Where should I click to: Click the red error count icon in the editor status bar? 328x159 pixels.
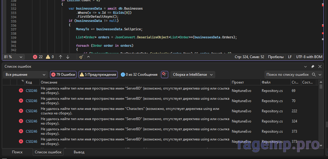pyautogui.click(x=35, y=57)
